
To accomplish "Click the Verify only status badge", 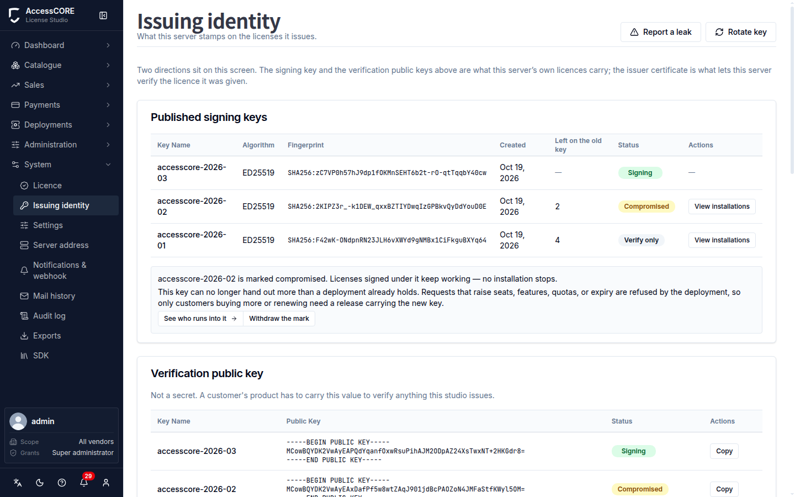I will tap(642, 240).
